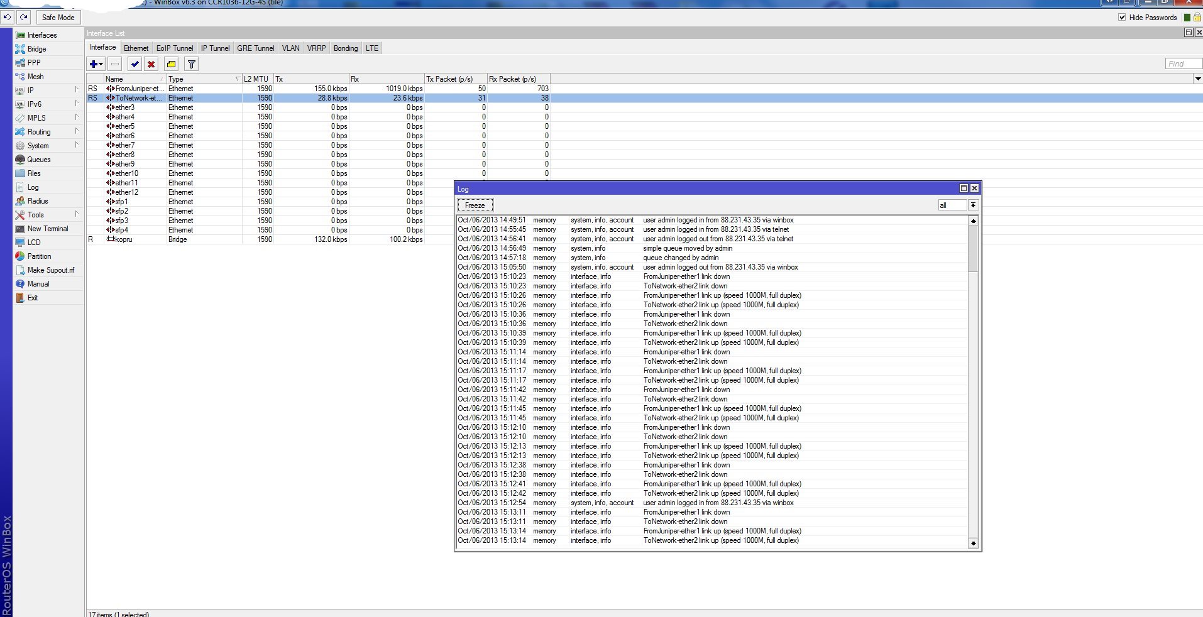Add a comment with the yellow comment icon
Image resolution: width=1203 pixels, height=617 pixels.
coord(171,63)
